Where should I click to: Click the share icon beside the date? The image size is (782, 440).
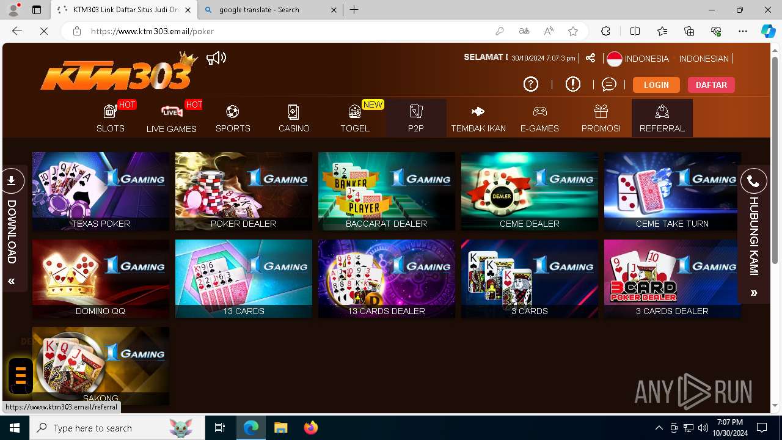[590, 58]
